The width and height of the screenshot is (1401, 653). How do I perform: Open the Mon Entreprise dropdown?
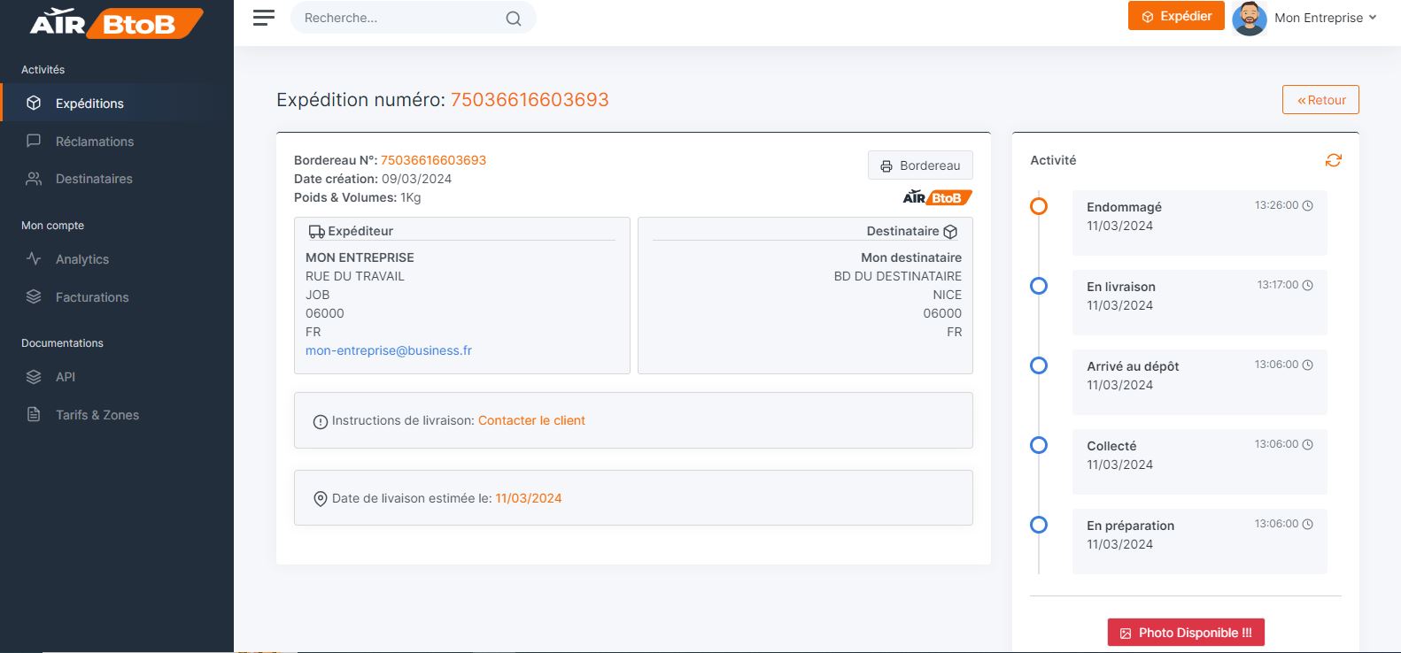click(x=1325, y=18)
